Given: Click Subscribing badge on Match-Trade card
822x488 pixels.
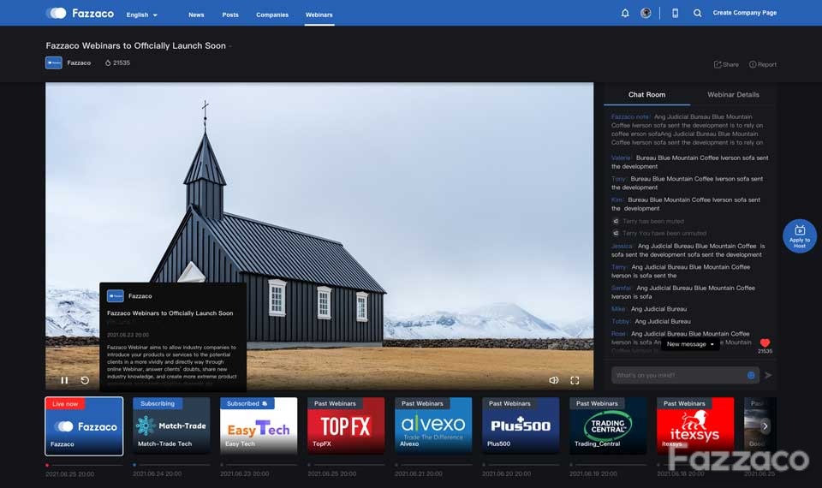Looking at the screenshot, I should pos(158,403).
